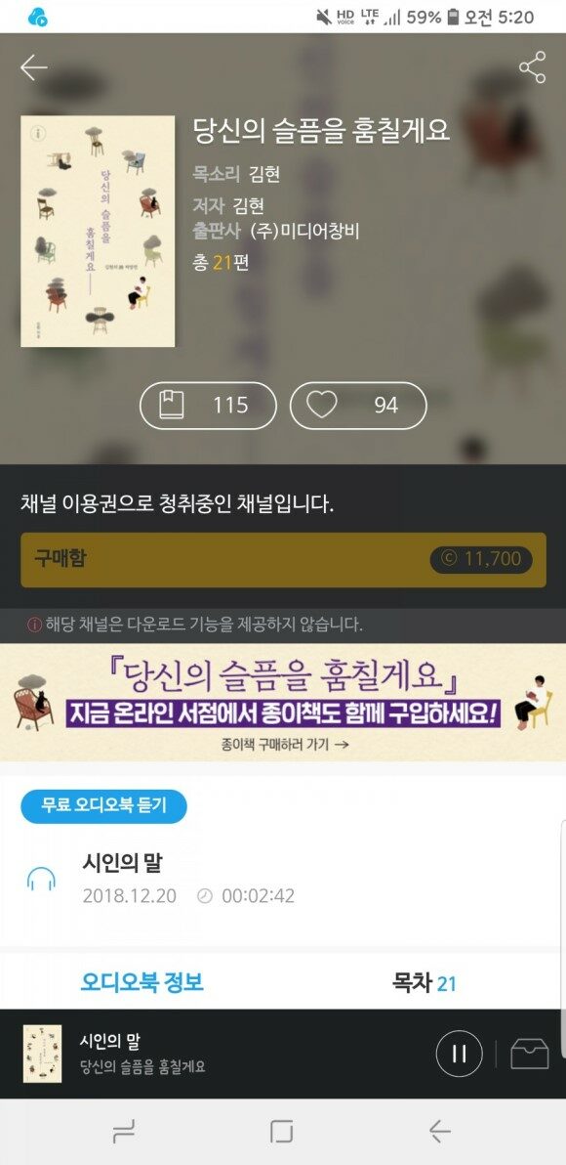Tap the 무료 오디오북 듣기 button
Screen dimensions: 566x1165
click(103, 806)
